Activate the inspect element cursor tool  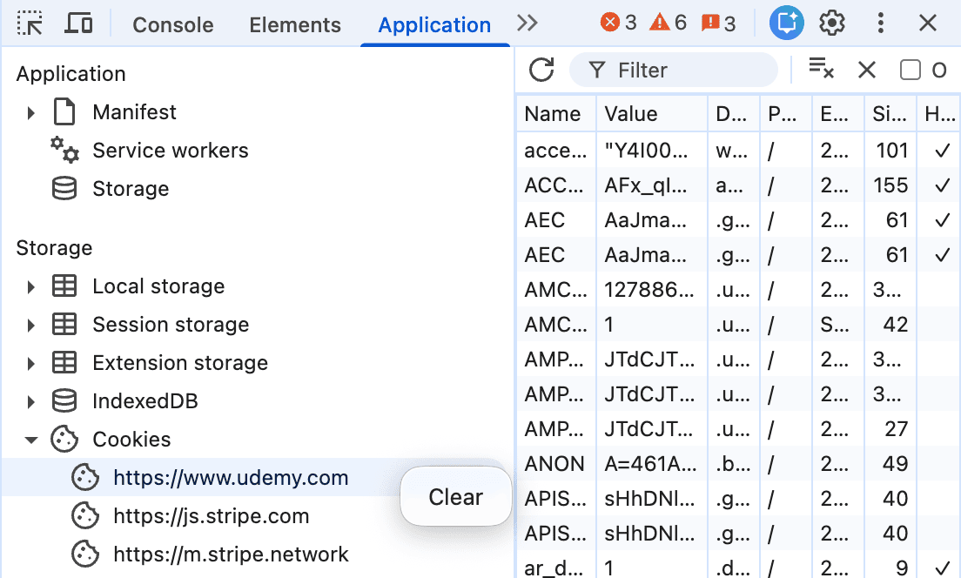30,23
